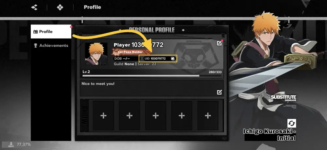327x150 pixels.
Task: Click the edit icon beside player name
Action: click(219, 43)
